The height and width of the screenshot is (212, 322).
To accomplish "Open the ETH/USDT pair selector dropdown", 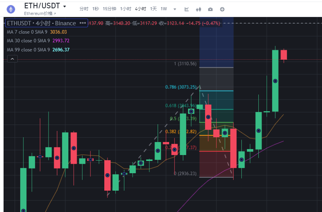I will click(64, 6).
